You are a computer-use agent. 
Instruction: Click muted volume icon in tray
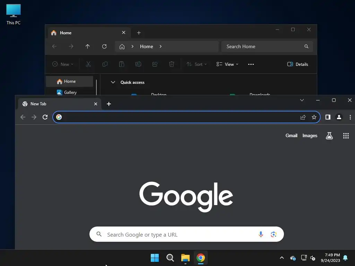click(313, 258)
